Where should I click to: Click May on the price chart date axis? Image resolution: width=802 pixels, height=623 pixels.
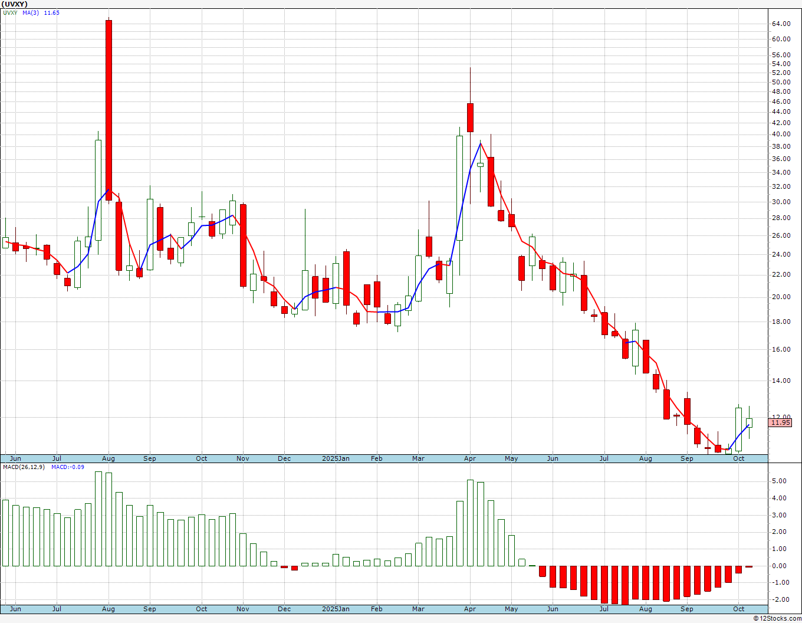511,458
